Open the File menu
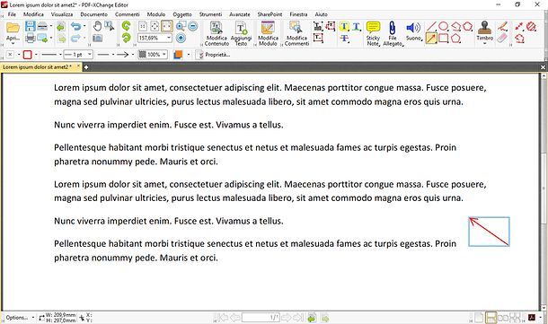 [x=12, y=14]
